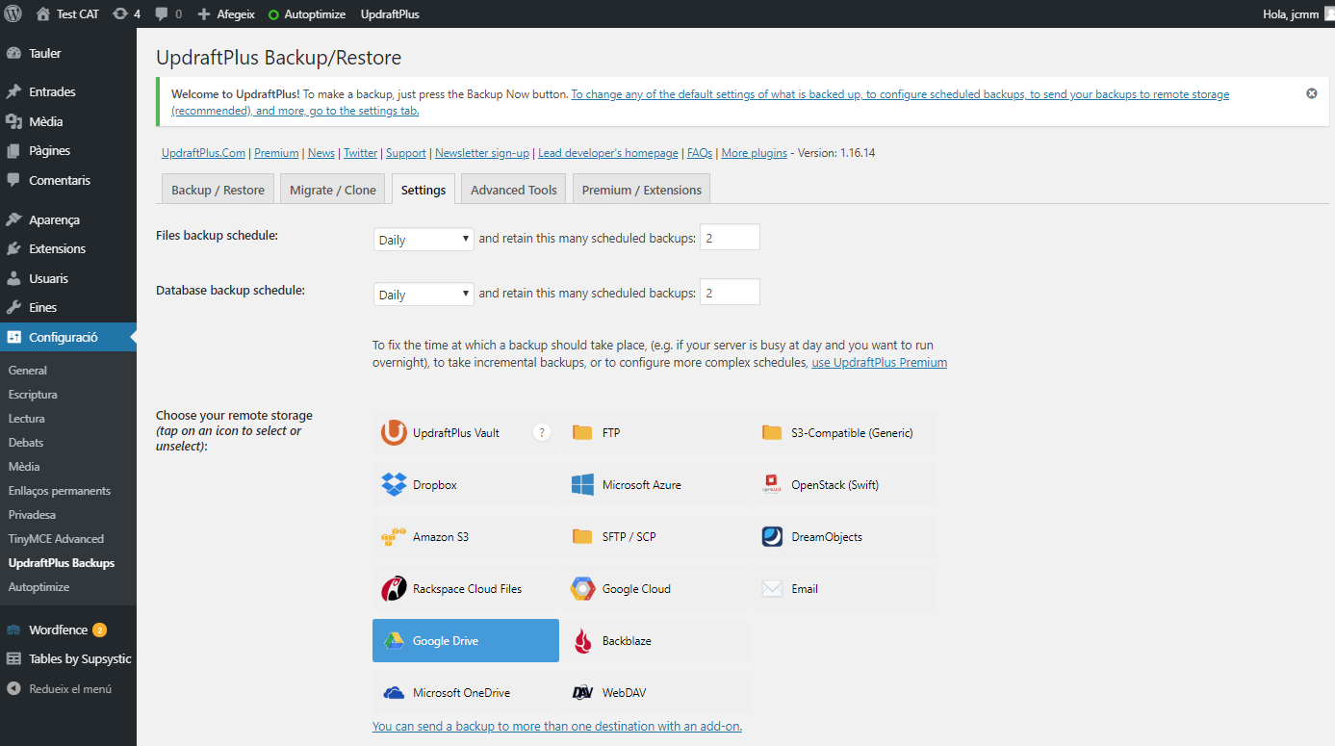Viewport: 1335px width, 746px height.
Task: Open files backup schedule dropdown
Action: (424, 239)
